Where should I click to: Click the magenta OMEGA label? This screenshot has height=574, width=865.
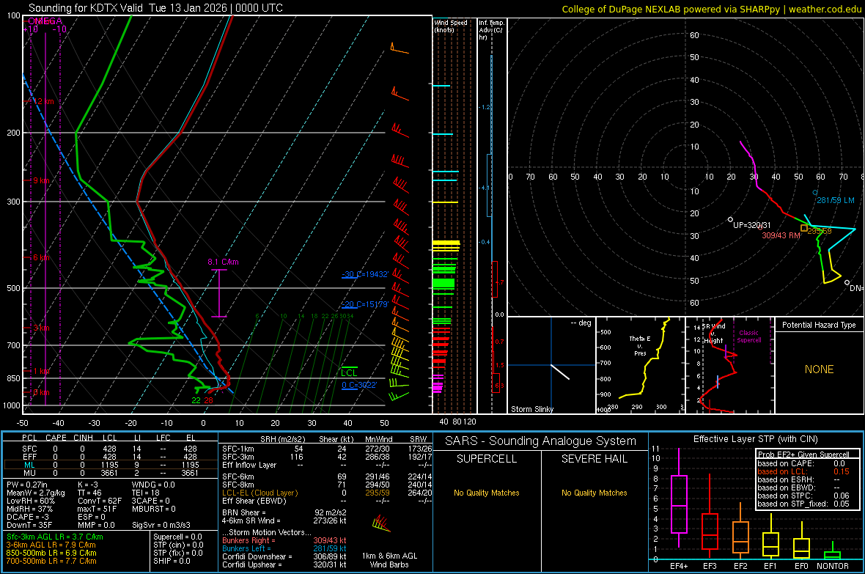tap(45, 21)
